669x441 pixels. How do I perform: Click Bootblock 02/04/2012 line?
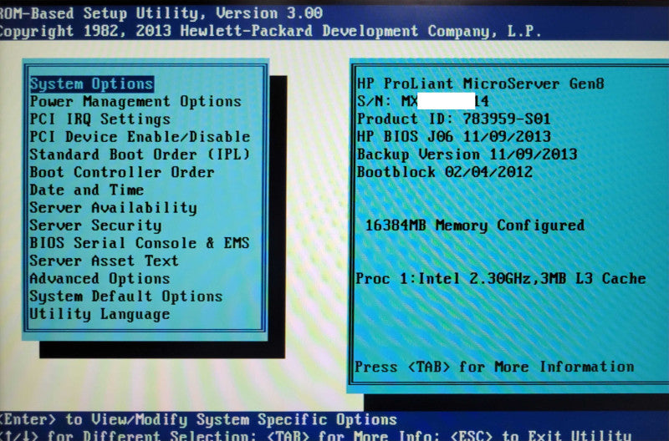445,172
